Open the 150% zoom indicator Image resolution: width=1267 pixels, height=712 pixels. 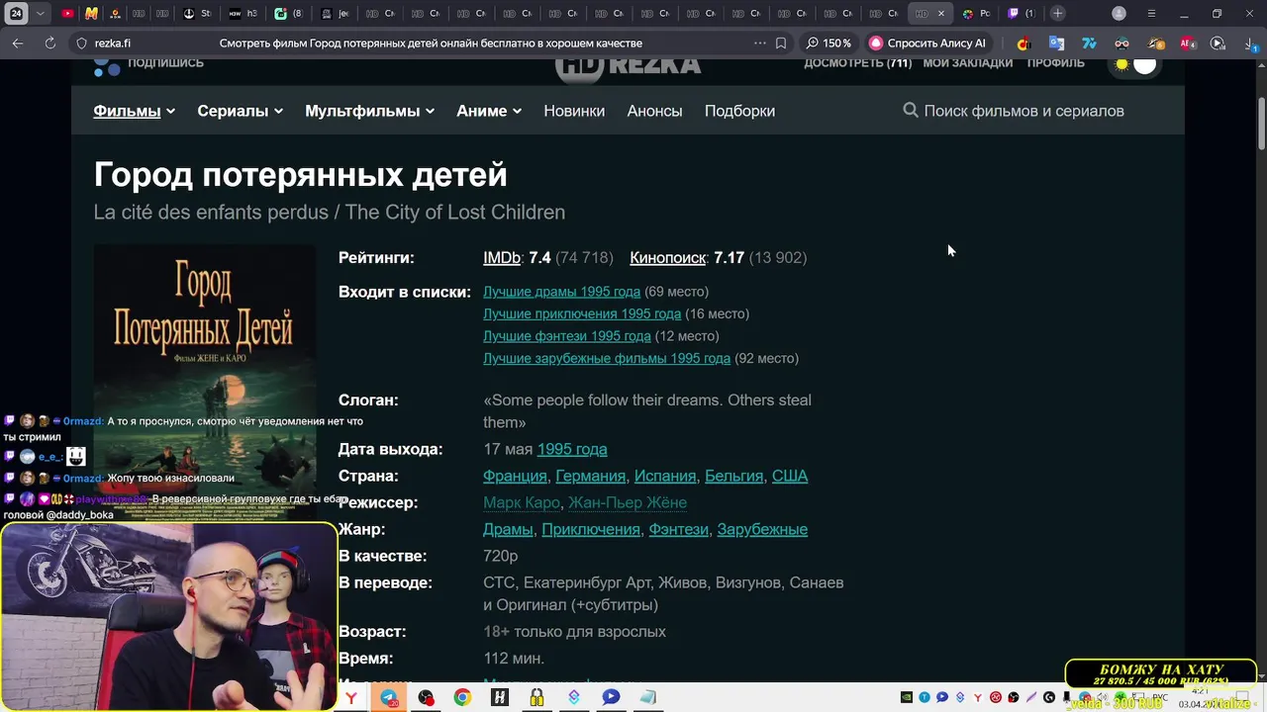click(828, 44)
